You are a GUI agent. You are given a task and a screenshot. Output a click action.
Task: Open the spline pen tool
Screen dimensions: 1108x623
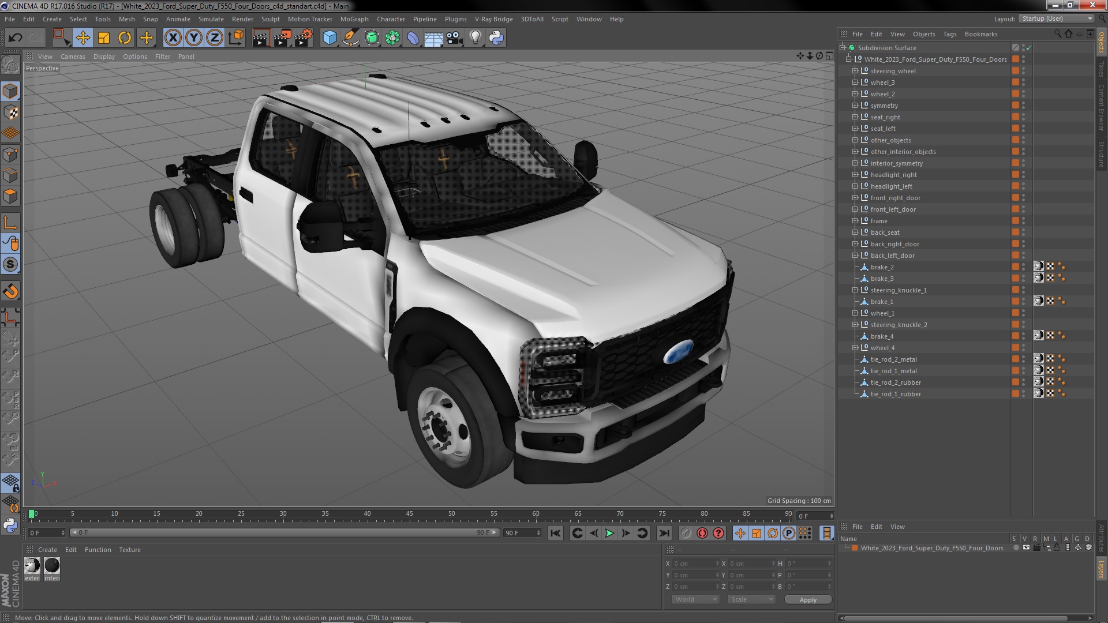[x=350, y=38]
